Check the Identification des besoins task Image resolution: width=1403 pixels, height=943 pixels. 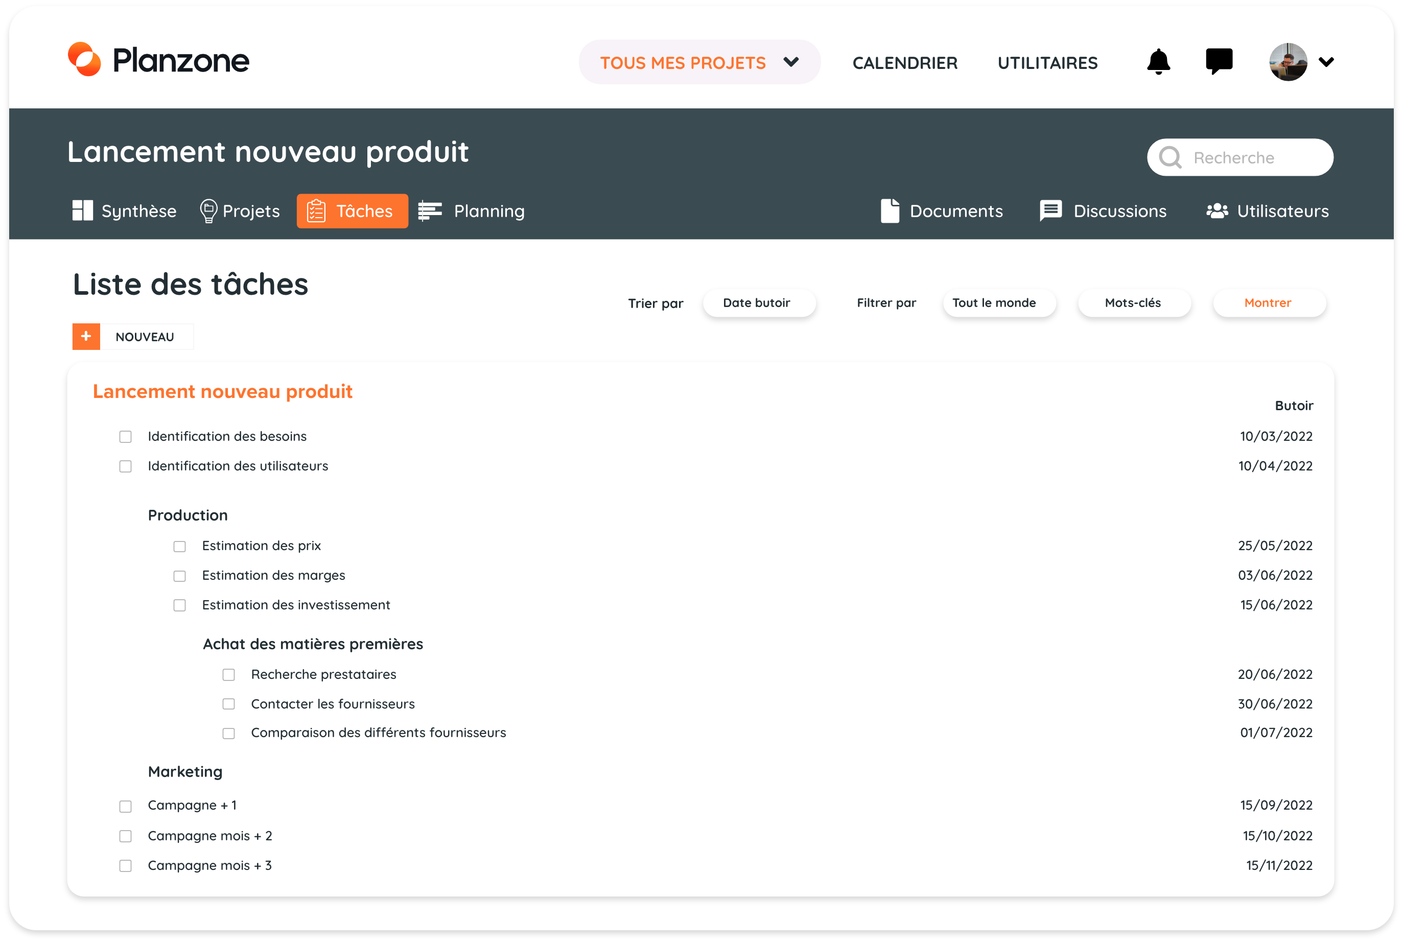pos(125,437)
